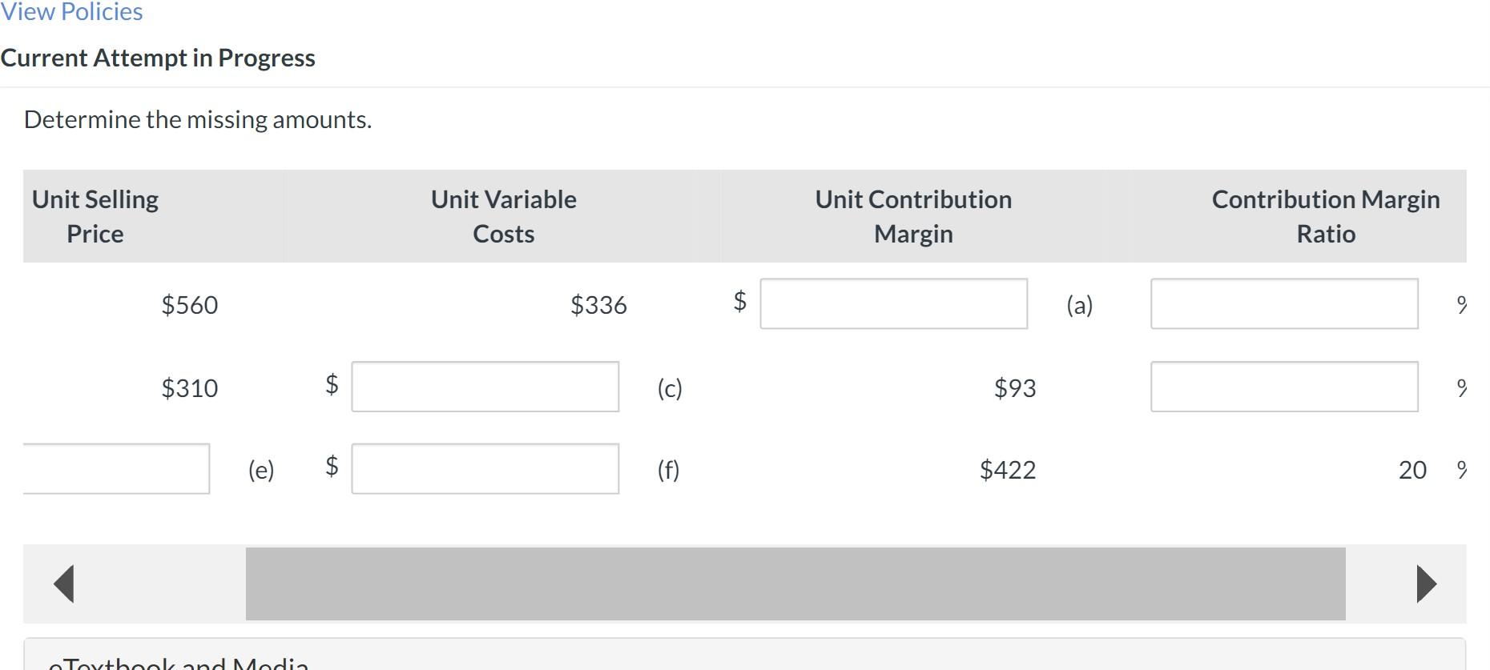This screenshot has width=1490, height=670.
Task: Select the Unit Selling Price column header
Action: 94,216
